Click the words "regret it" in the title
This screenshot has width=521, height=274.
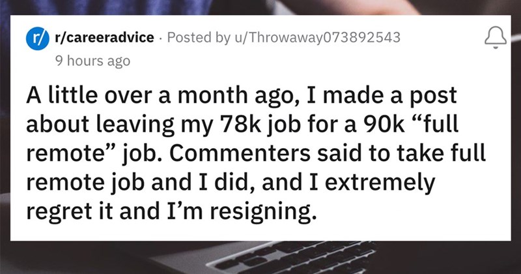(x=79, y=209)
